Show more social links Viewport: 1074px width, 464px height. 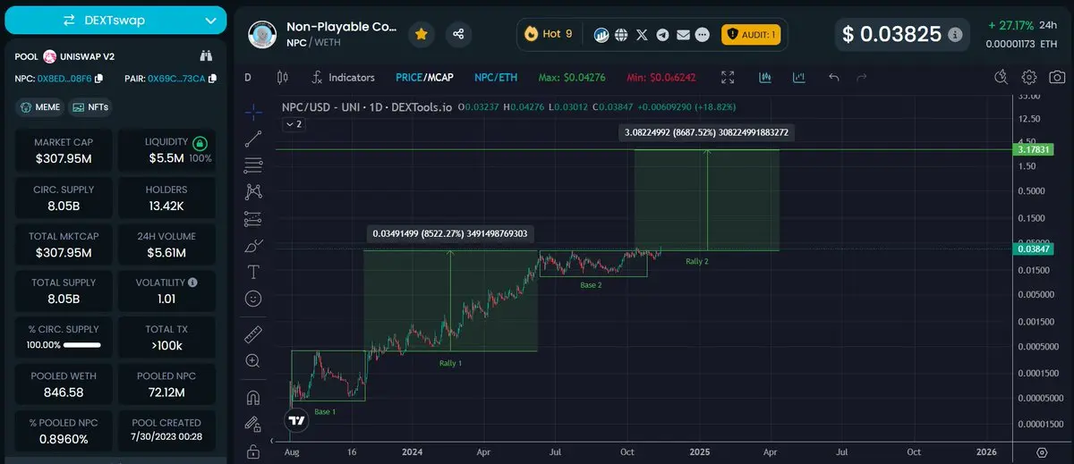[703, 35]
